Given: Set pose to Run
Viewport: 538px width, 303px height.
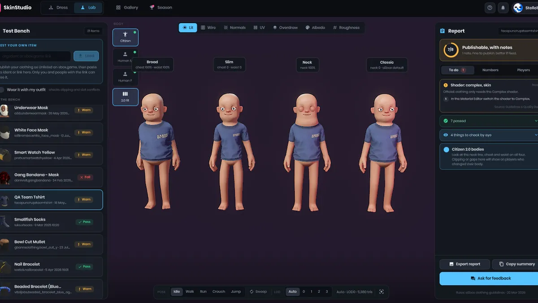Looking at the screenshot, I should (x=203, y=292).
